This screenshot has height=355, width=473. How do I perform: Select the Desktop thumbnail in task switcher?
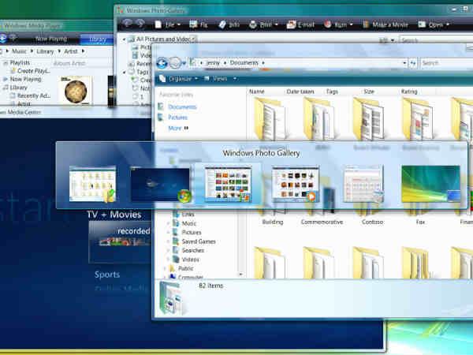click(430, 185)
